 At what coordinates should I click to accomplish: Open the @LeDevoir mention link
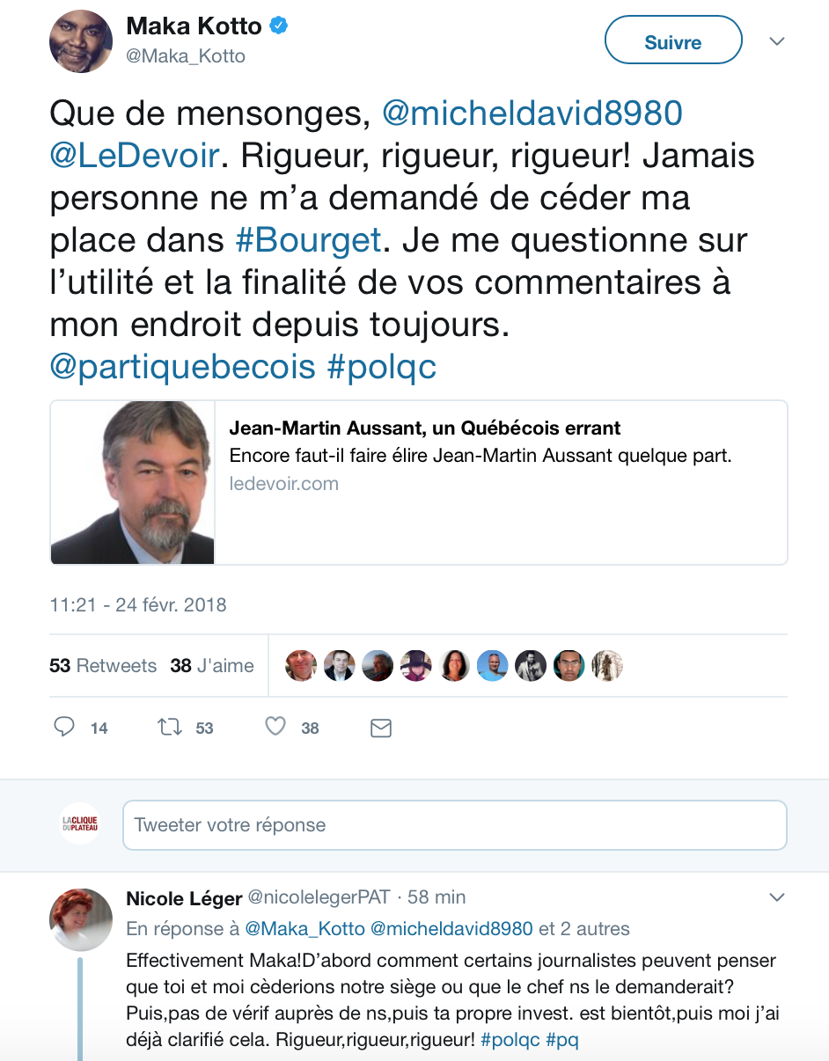[134, 156]
